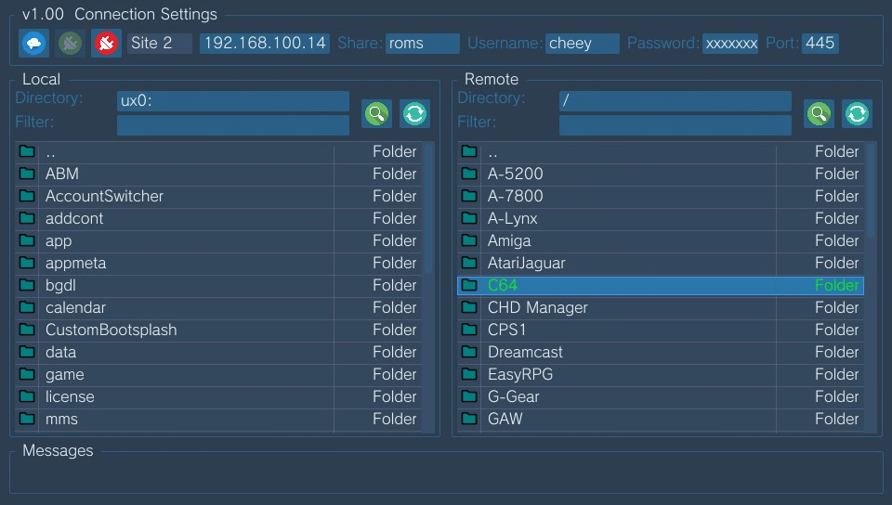Image resolution: width=892 pixels, height=505 pixels.
Task: Select the Port field showing 445
Action: (x=820, y=44)
